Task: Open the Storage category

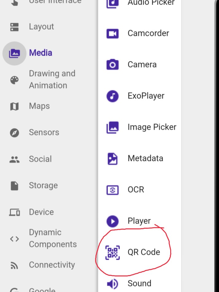Action: tap(43, 186)
